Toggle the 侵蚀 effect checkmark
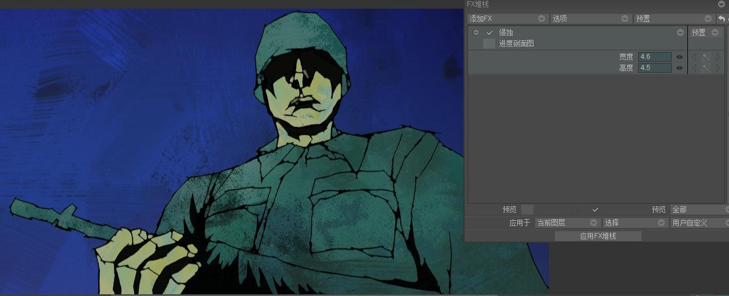729x296 pixels. coord(489,33)
